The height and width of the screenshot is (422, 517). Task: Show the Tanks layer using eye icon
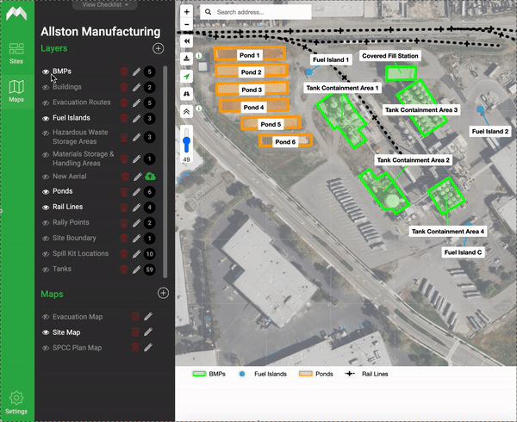46,269
